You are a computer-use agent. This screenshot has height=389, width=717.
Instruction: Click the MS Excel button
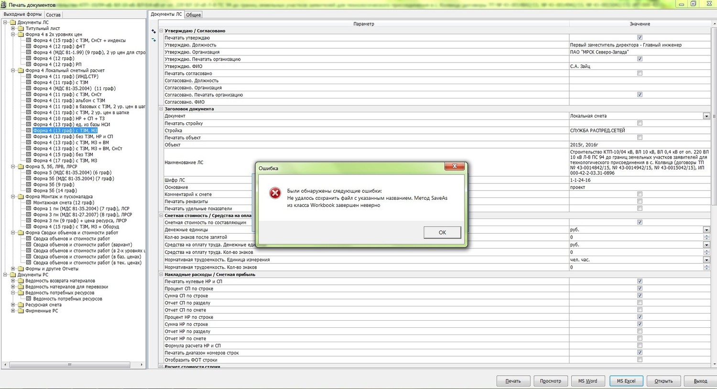626,381
